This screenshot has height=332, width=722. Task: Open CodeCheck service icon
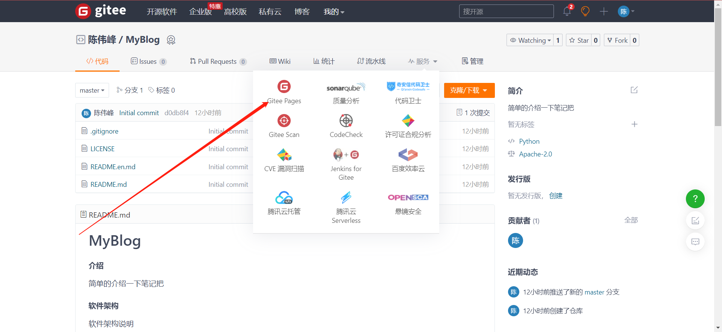346,121
